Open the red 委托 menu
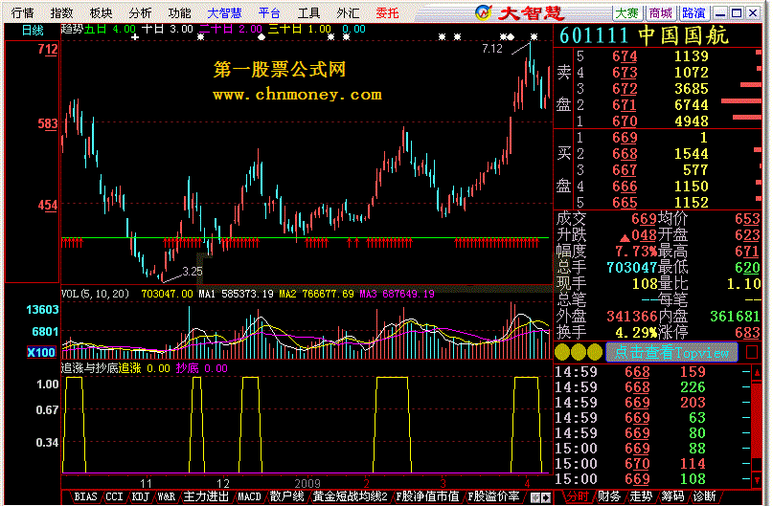The image size is (773, 506). pos(387,12)
